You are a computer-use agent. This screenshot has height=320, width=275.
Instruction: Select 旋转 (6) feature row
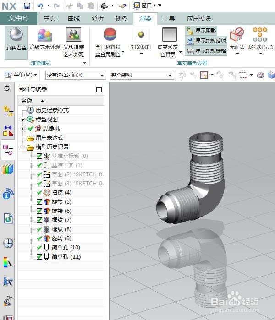click(x=61, y=211)
